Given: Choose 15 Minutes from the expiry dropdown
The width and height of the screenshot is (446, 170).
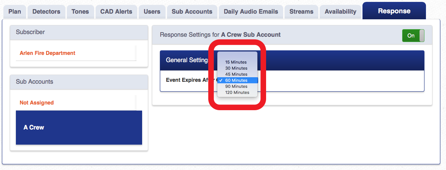Looking at the screenshot, I should (x=236, y=62).
